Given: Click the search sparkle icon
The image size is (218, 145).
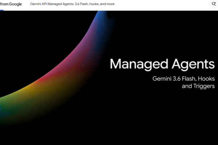Looking at the screenshot, I should tap(214, 4).
